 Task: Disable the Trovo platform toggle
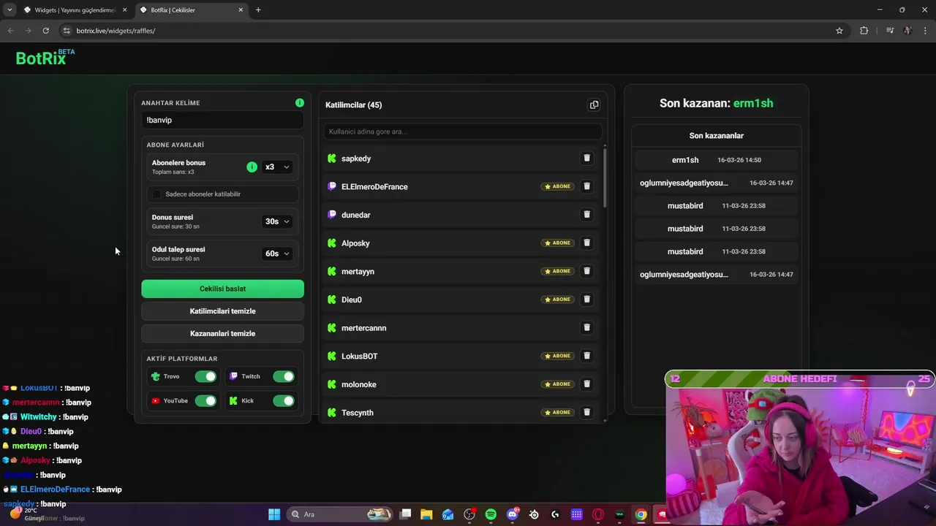(x=205, y=376)
